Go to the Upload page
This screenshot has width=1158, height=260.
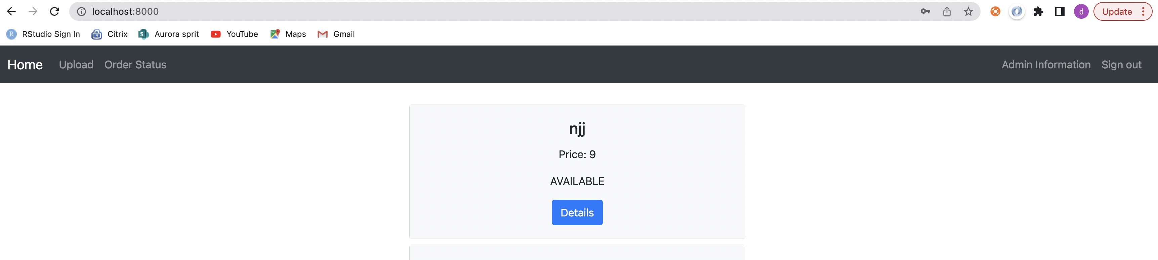[x=76, y=65]
